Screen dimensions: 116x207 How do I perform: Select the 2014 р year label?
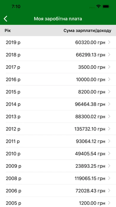[13, 104]
